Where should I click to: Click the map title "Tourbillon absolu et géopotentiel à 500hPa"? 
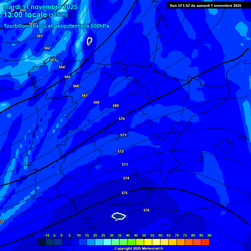56,26
